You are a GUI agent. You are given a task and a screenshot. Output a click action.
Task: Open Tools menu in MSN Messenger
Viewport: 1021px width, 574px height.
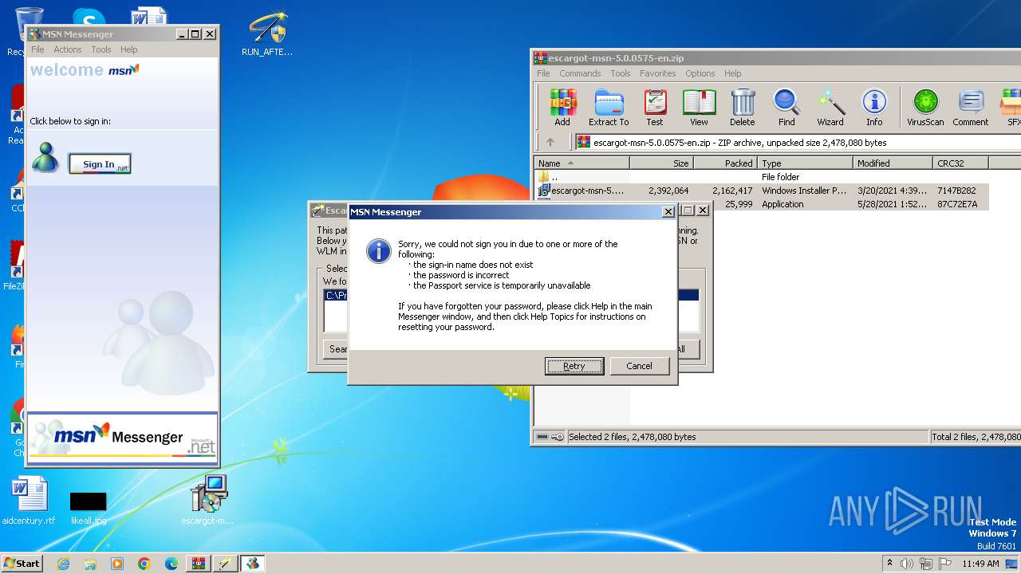[x=101, y=49]
